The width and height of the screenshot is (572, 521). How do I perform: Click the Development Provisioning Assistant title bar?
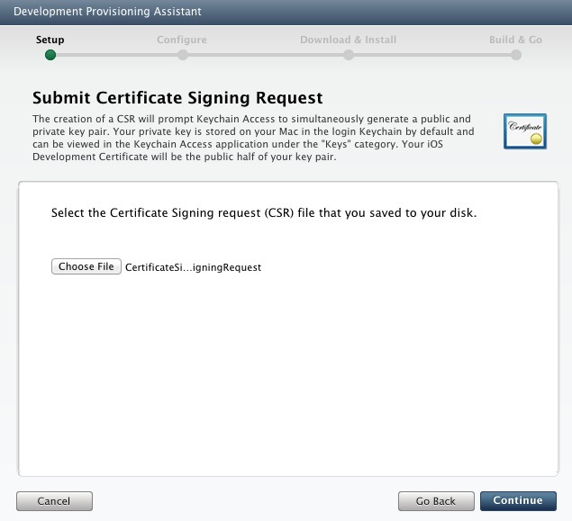286,13
